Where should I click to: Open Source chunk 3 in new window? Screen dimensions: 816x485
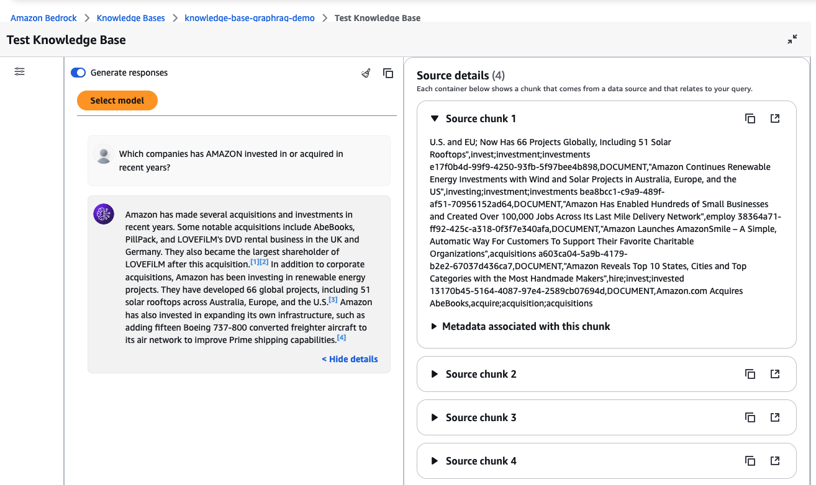tap(775, 417)
